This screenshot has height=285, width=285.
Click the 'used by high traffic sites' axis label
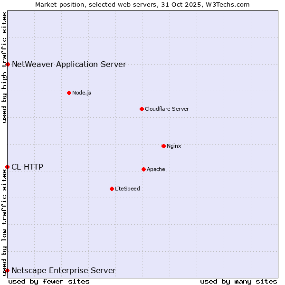click(x=4, y=67)
